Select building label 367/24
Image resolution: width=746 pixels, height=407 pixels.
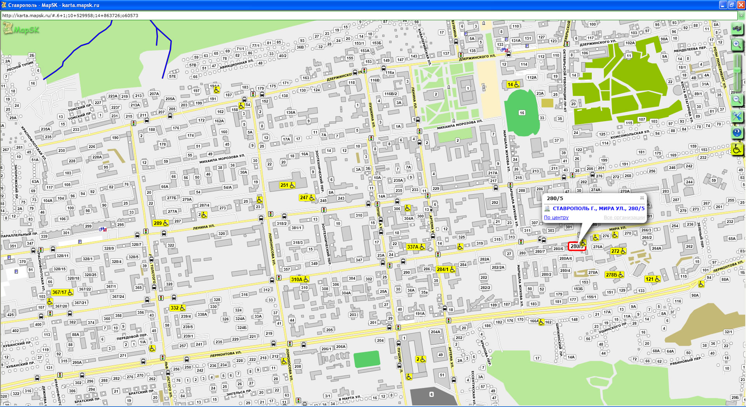118,296
